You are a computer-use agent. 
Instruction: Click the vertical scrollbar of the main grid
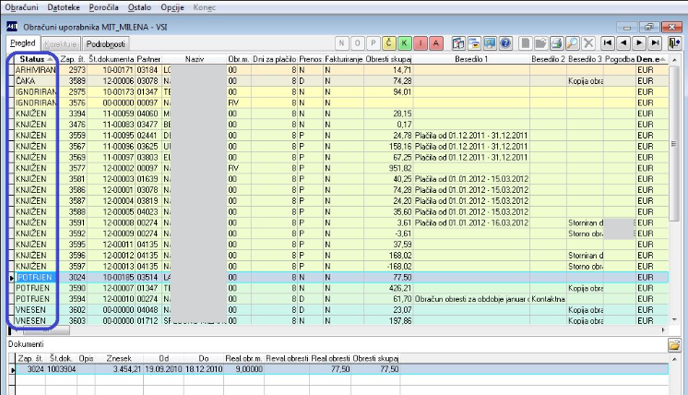click(x=674, y=185)
